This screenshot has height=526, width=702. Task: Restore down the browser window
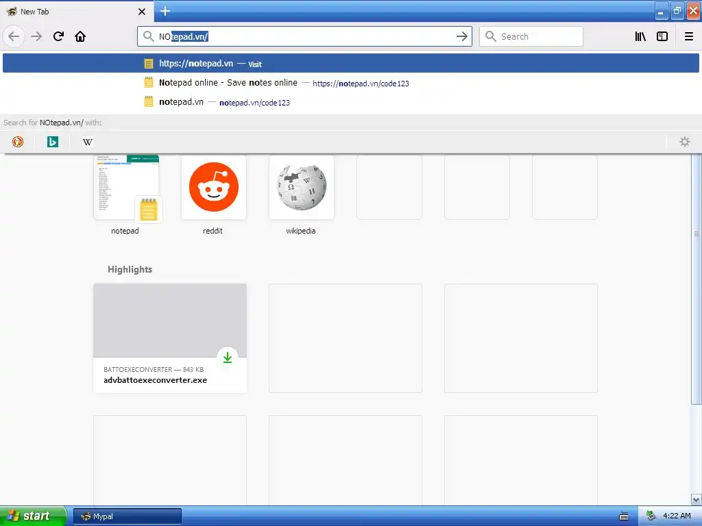click(677, 12)
